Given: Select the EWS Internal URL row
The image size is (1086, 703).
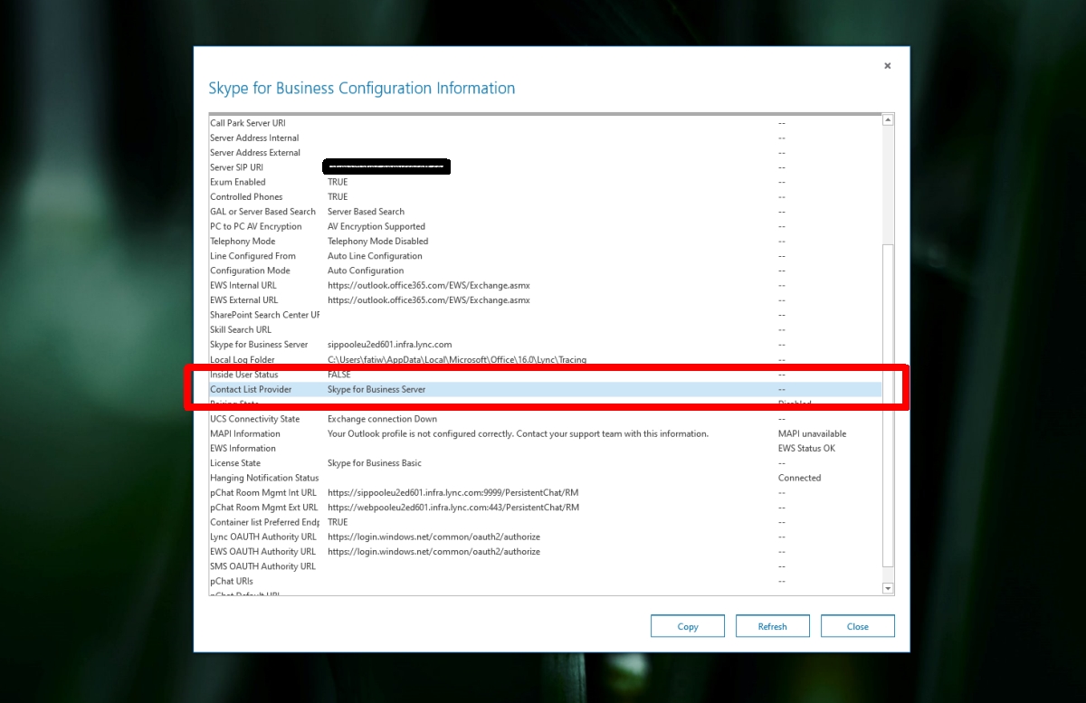Looking at the screenshot, I should coord(546,286).
